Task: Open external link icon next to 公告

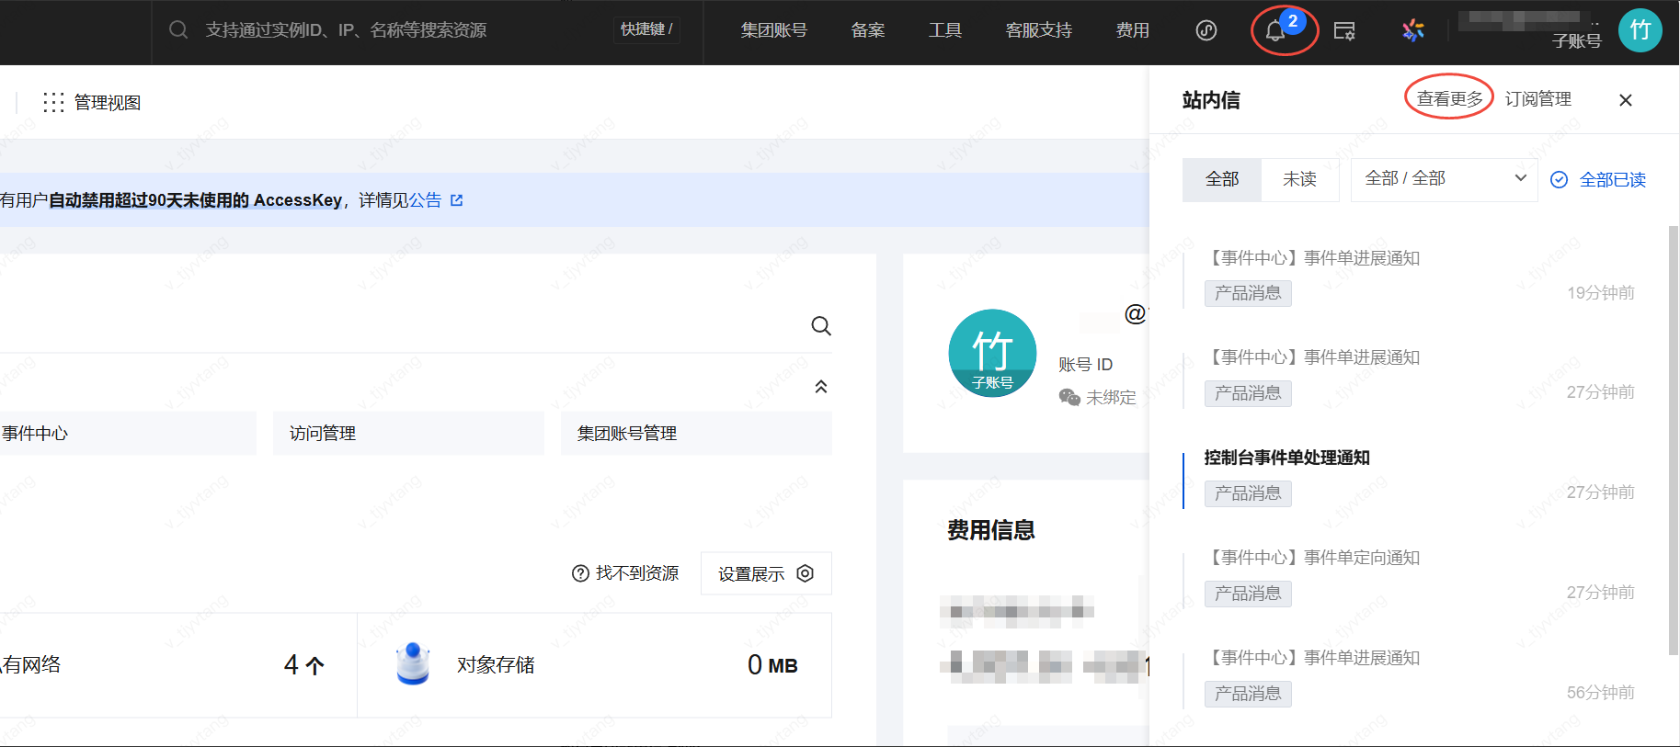Action: [x=457, y=200]
